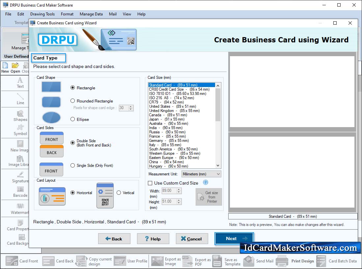Viewport: 362px width, 269px height.
Task: Click Export as PDF
Action: [196, 261]
